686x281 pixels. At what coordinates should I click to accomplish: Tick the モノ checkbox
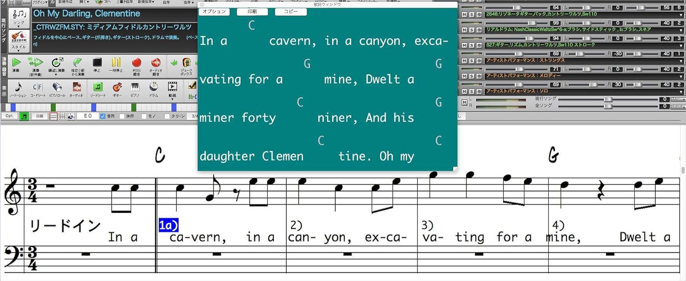pos(144,116)
